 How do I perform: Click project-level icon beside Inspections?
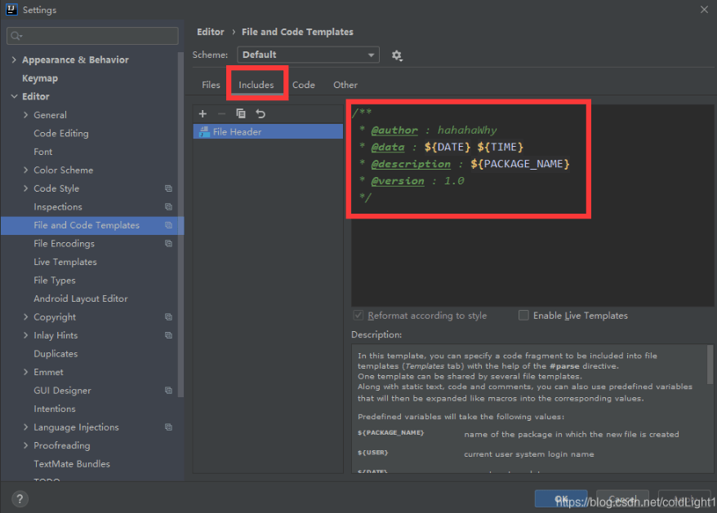168,207
